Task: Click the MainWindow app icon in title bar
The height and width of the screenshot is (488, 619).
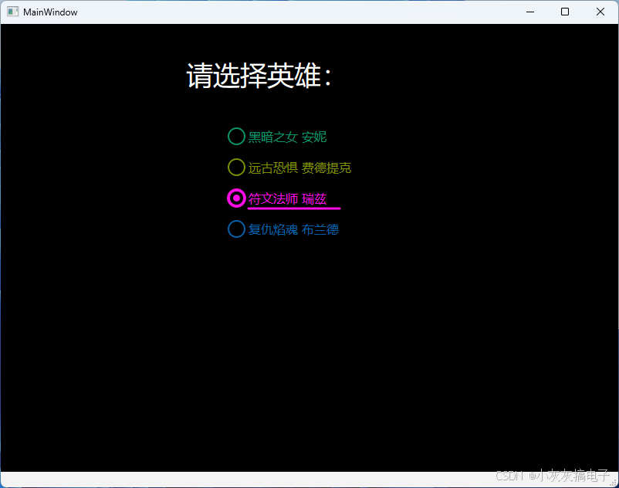Action: tap(12, 12)
